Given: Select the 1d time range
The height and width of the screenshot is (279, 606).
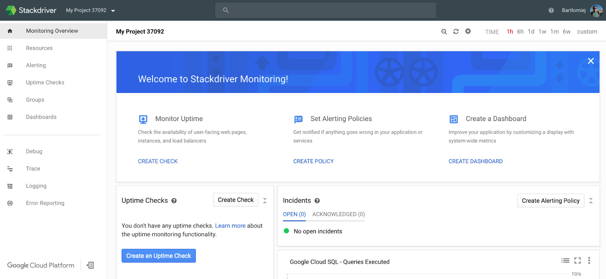Looking at the screenshot, I should [531, 31].
